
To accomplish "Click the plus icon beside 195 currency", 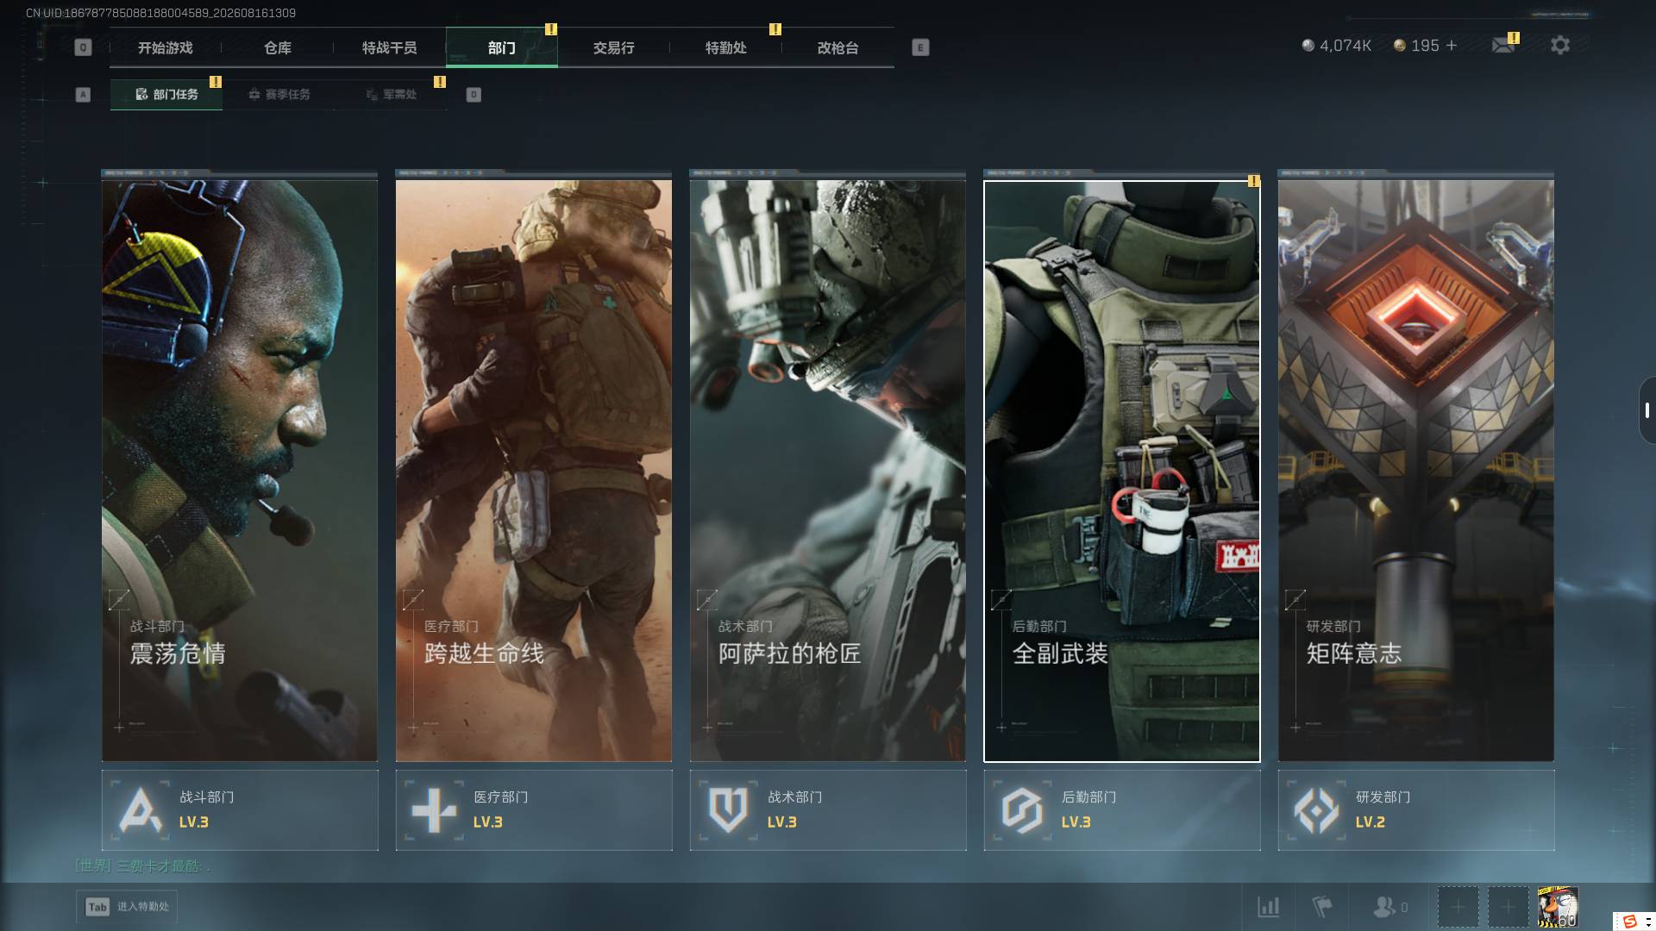I will (1452, 45).
